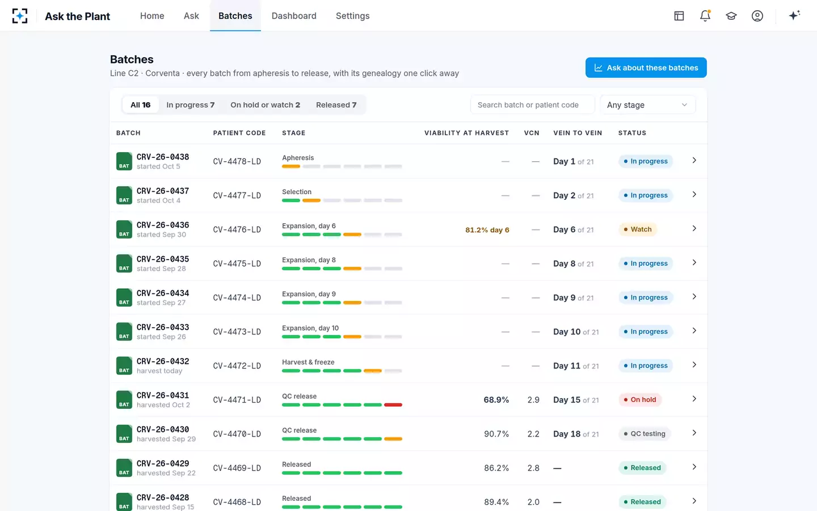Click patient code CV-4472-LD
Viewport: 817px width, 511px height.
coord(237,366)
